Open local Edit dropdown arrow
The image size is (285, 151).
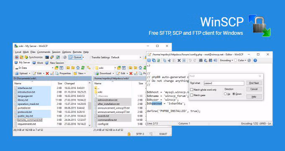44,73
